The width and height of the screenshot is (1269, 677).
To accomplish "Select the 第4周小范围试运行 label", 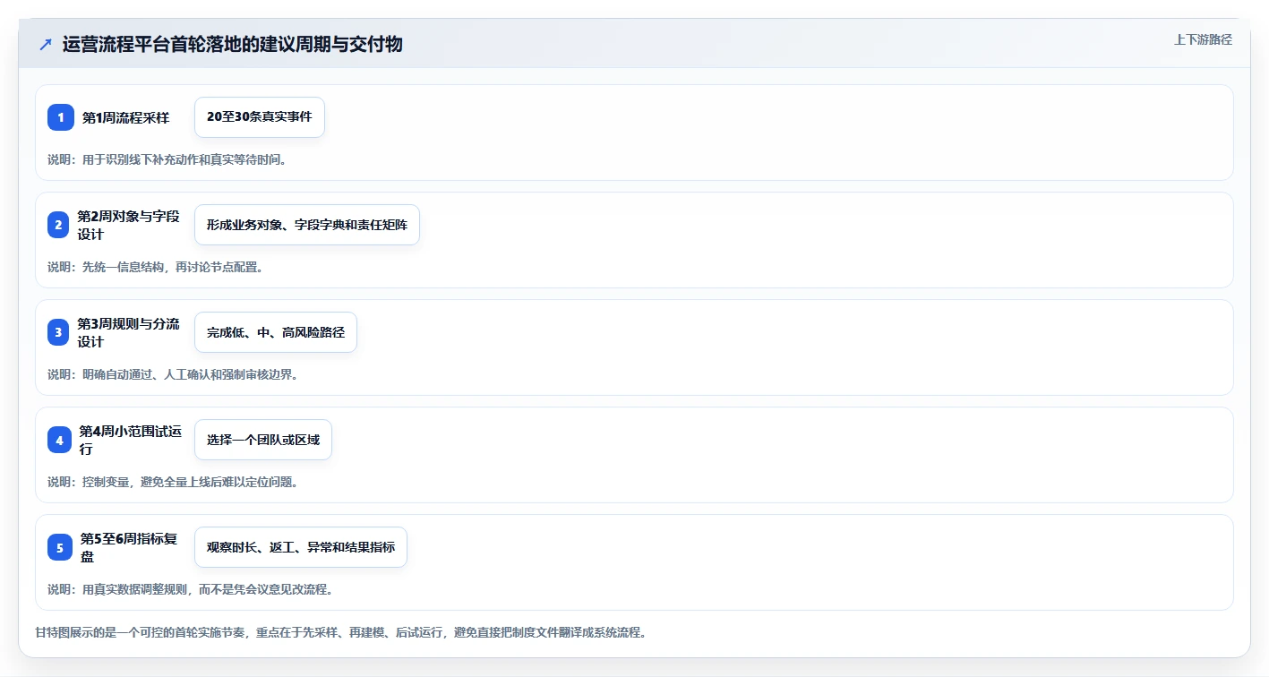I will [x=130, y=440].
